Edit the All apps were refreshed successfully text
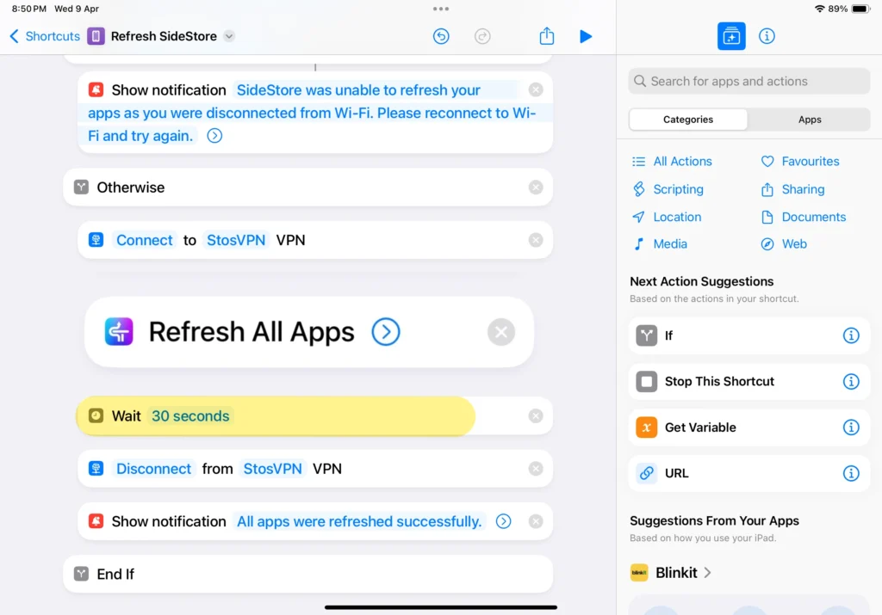Screen dimensions: 882x615 [359, 522]
